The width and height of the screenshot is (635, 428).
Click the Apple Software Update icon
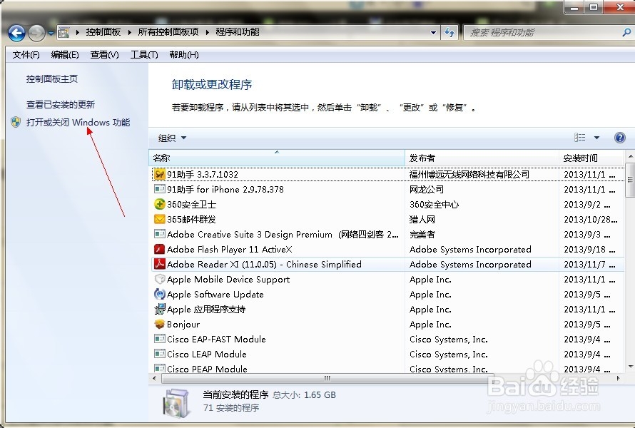160,294
